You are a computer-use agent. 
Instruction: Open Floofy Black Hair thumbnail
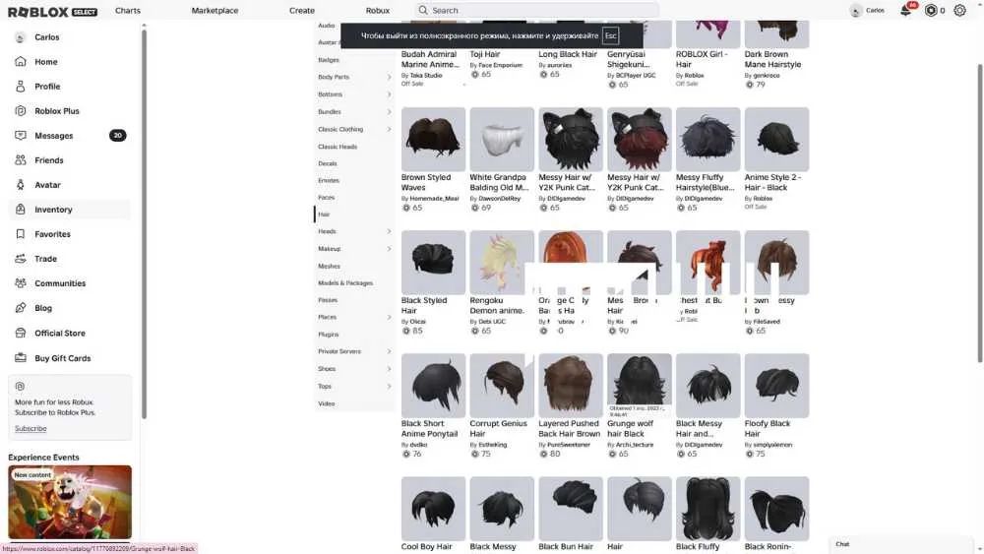click(x=776, y=385)
